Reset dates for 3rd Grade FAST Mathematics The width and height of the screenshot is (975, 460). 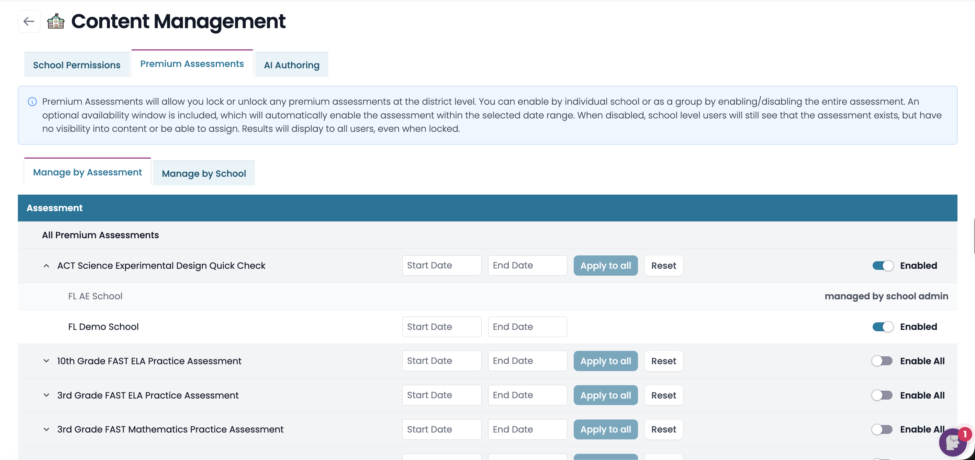[x=663, y=429]
